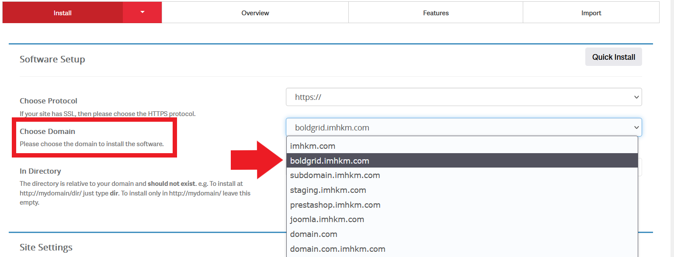Expand the Choose Protocol https:// dropdown
This screenshot has width=674, height=257.
pos(463,97)
